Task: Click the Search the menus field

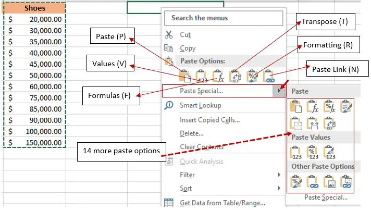Action: (x=225, y=18)
